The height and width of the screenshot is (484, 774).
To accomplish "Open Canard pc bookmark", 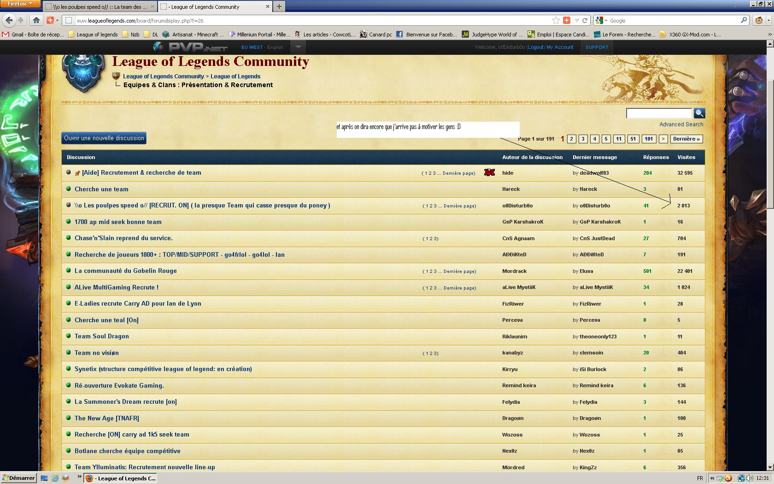I will click(376, 34).
